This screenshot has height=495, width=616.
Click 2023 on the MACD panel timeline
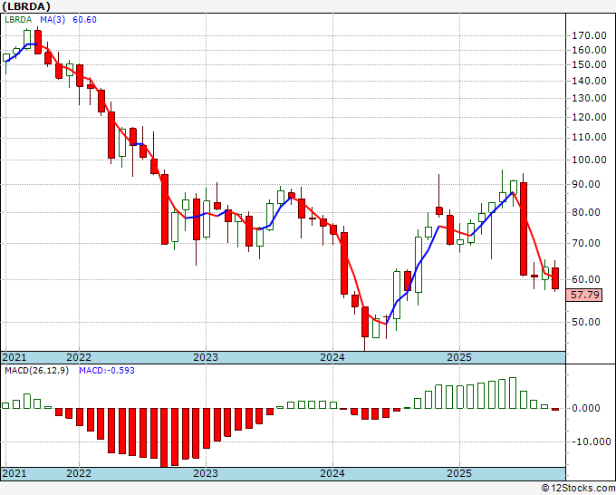[206, 473]
